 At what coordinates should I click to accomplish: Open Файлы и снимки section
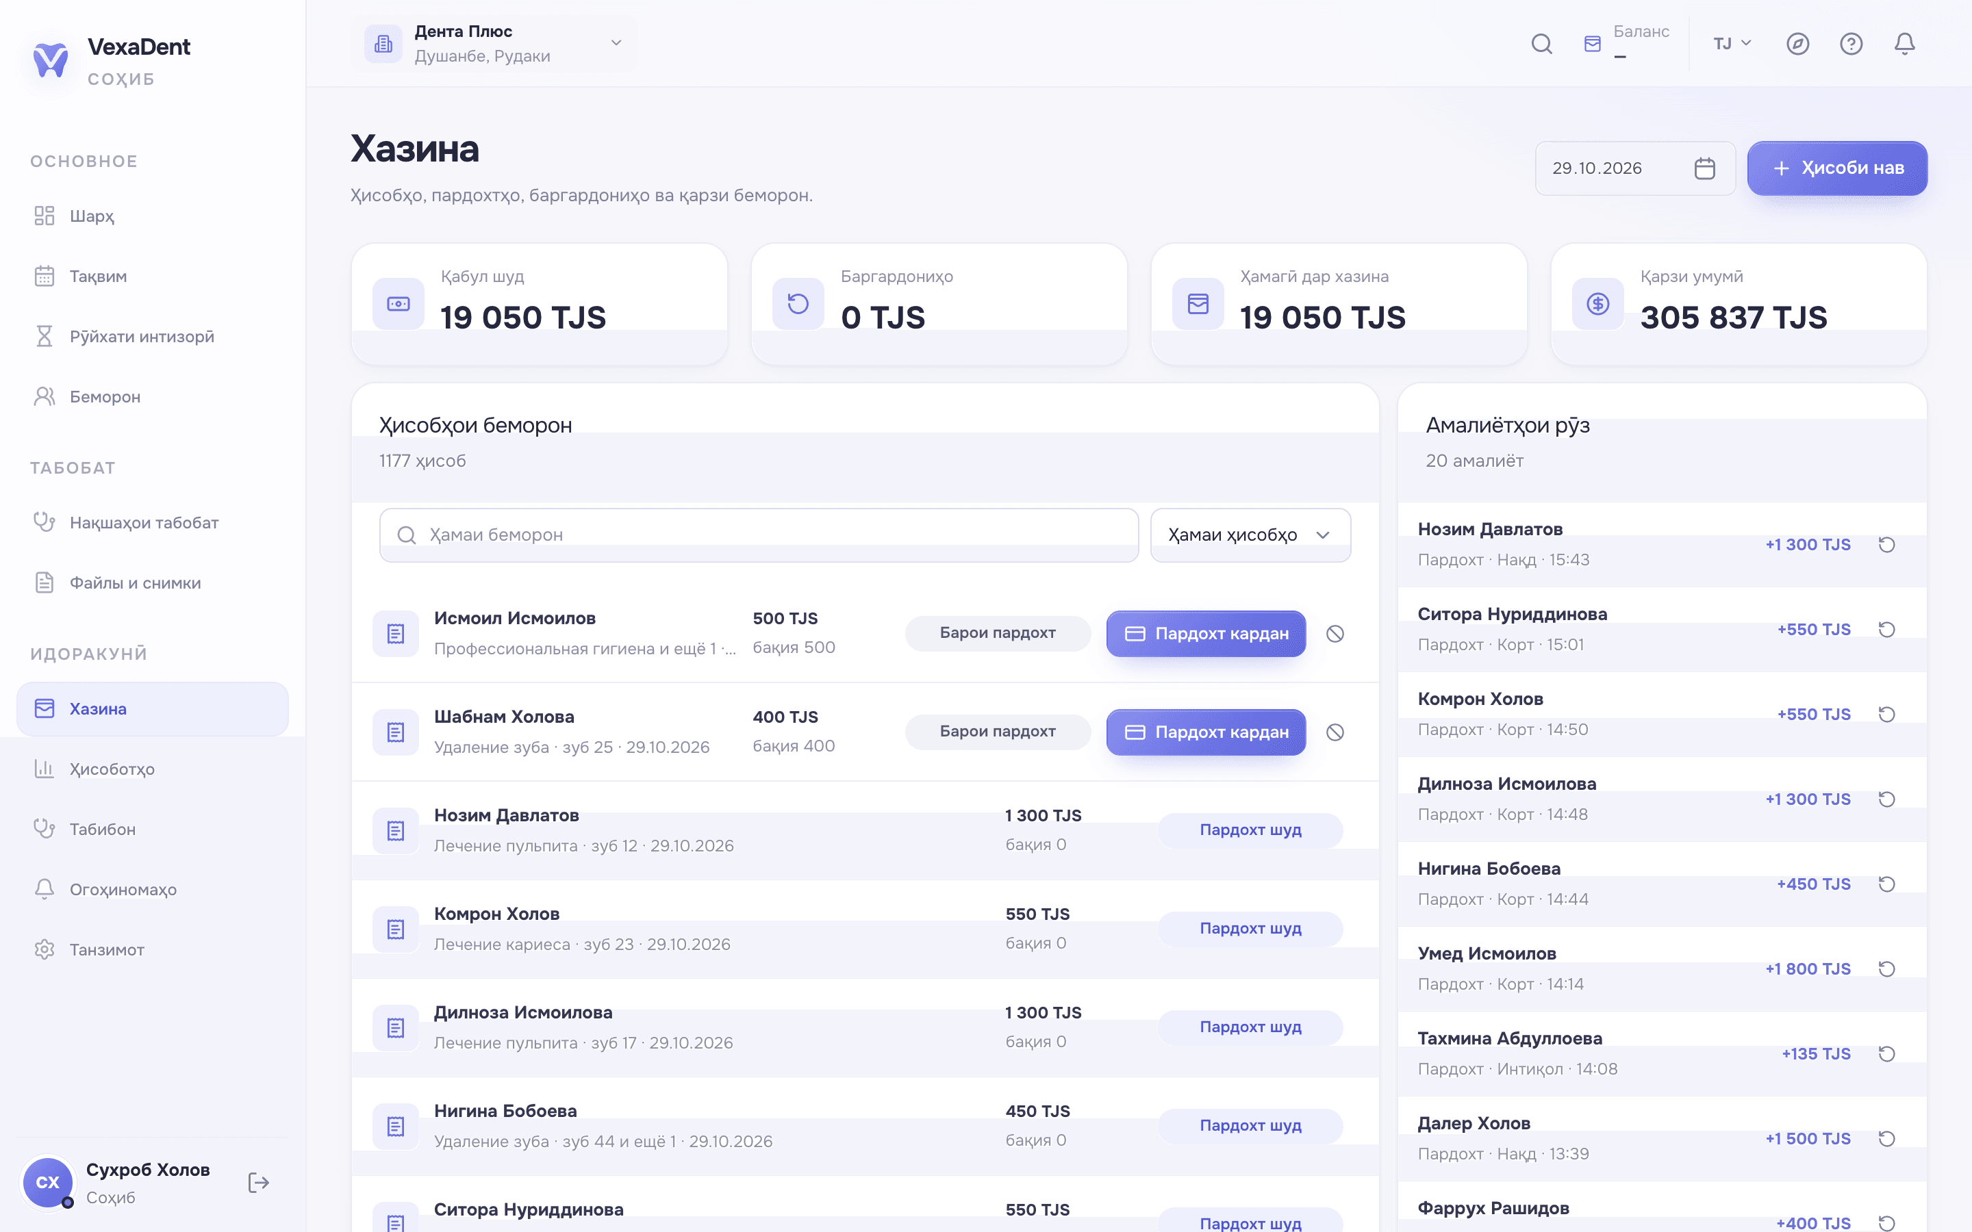153,582
